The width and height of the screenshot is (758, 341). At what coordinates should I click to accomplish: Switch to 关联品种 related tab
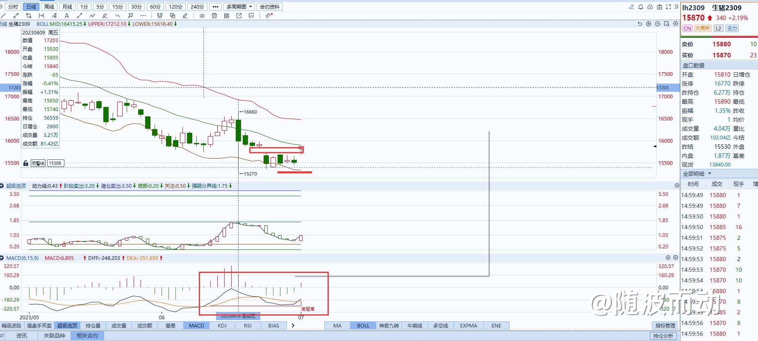coord(54,336)
